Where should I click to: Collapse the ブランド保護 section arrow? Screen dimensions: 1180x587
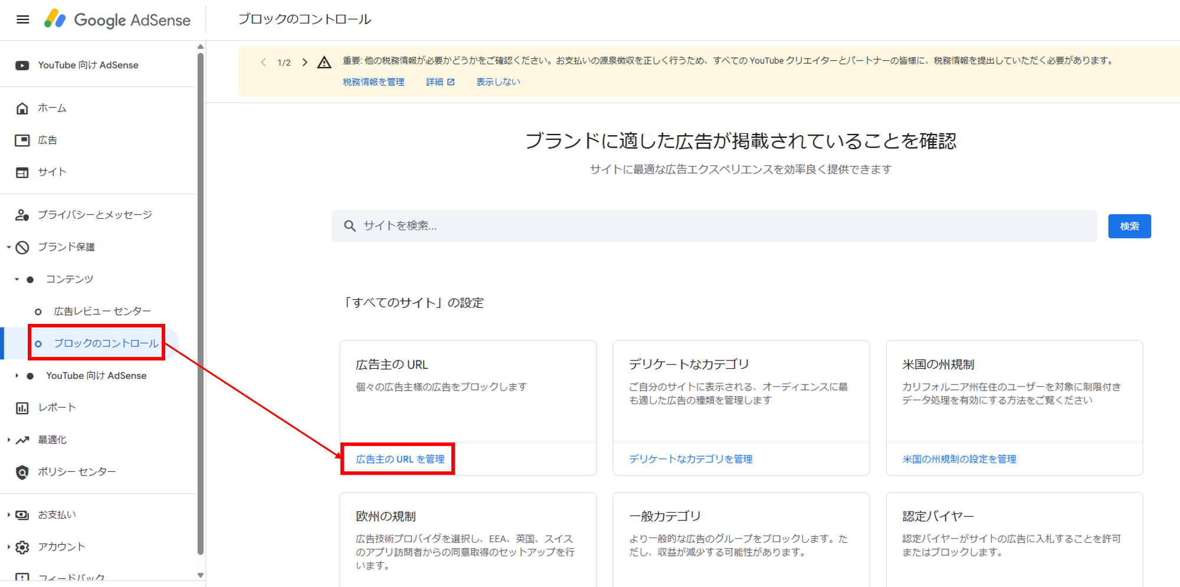coord(9,247)
